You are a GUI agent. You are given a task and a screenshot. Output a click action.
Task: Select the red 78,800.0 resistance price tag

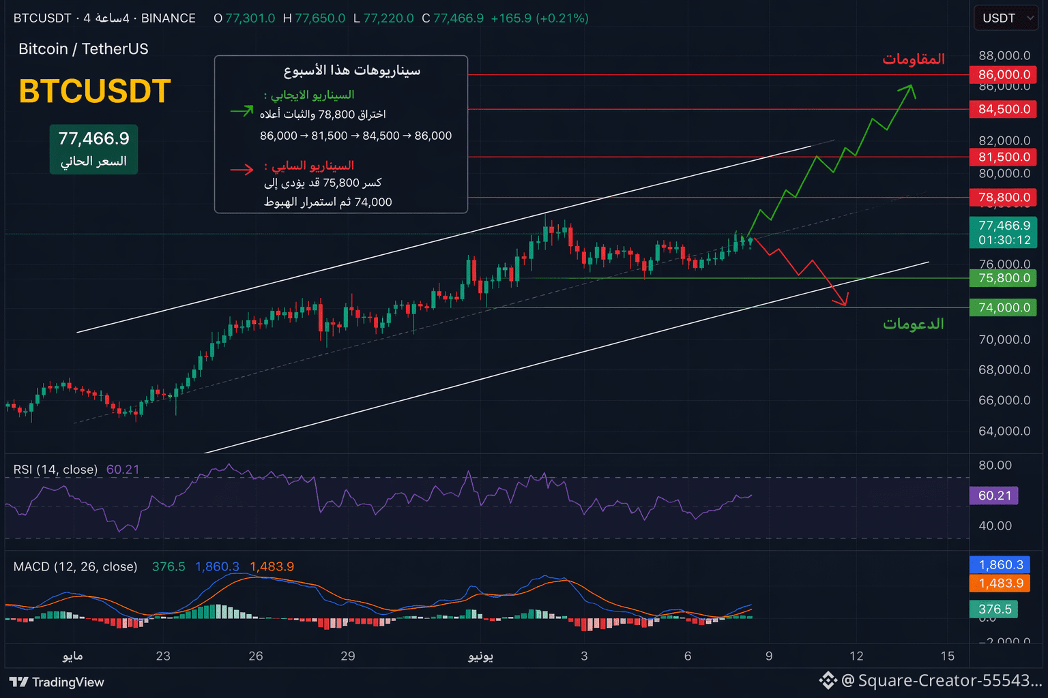pos(1003,198)
